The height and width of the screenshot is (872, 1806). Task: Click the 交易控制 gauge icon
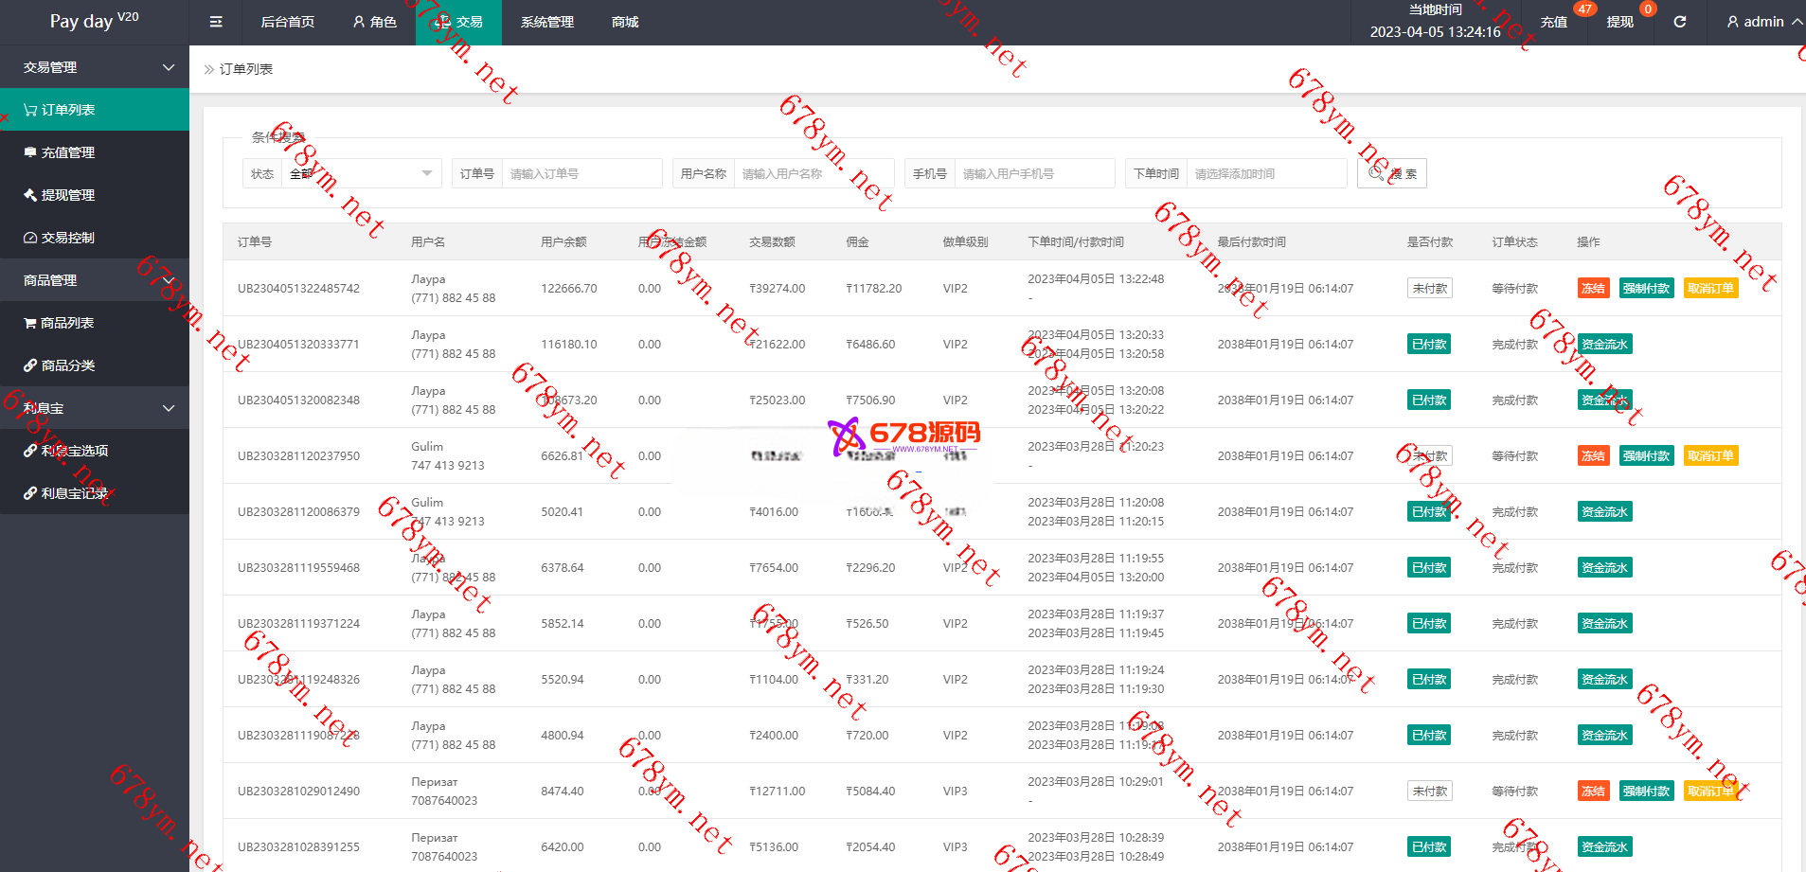[x=30, y=238]
